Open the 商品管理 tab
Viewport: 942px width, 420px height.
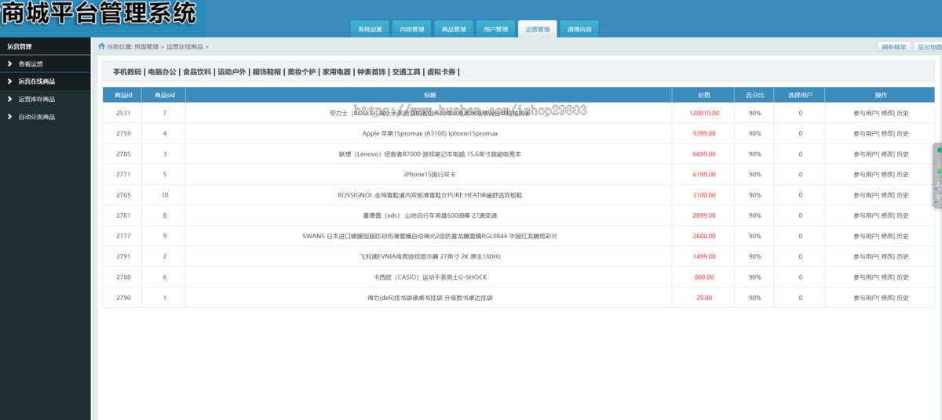[x=454, y=29]
